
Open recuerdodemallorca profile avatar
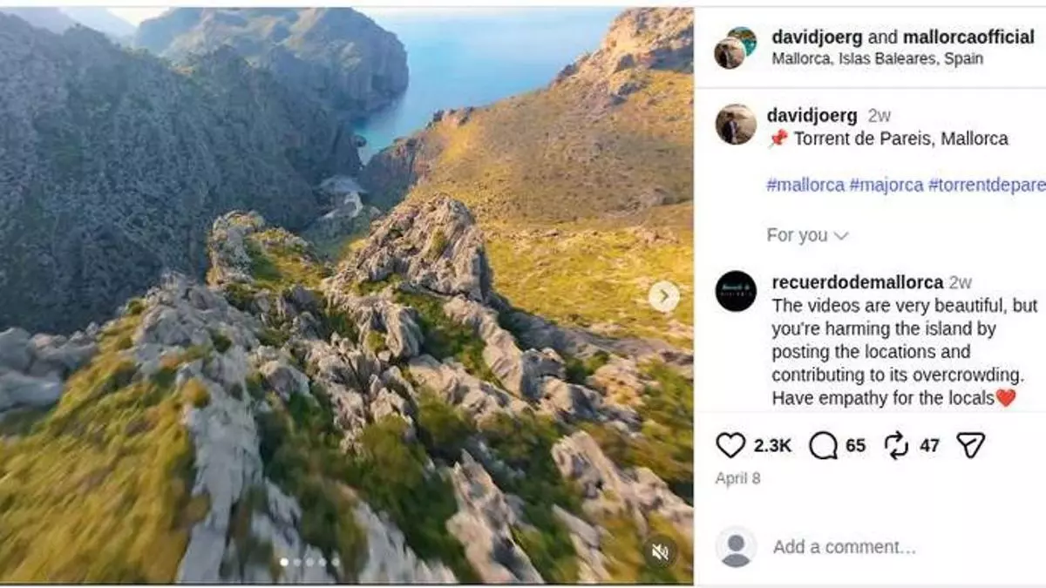[x=736, y=291]
